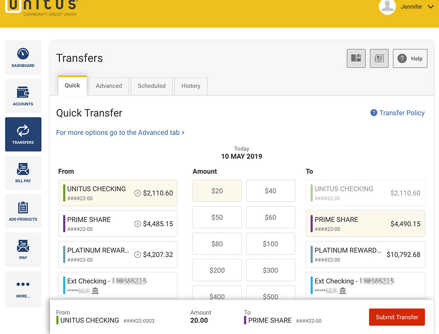This screenshot has height=334, width=439.
Task: Click the Jennifer profile avatar
Action: [x=387, y=6]
